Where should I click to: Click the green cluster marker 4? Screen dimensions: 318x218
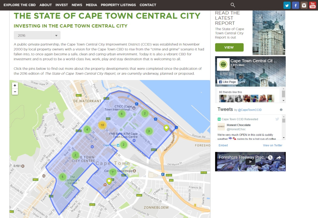(x=87, y=129)
